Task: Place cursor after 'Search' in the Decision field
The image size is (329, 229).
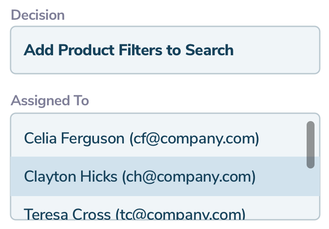Action: coord(234,50)
